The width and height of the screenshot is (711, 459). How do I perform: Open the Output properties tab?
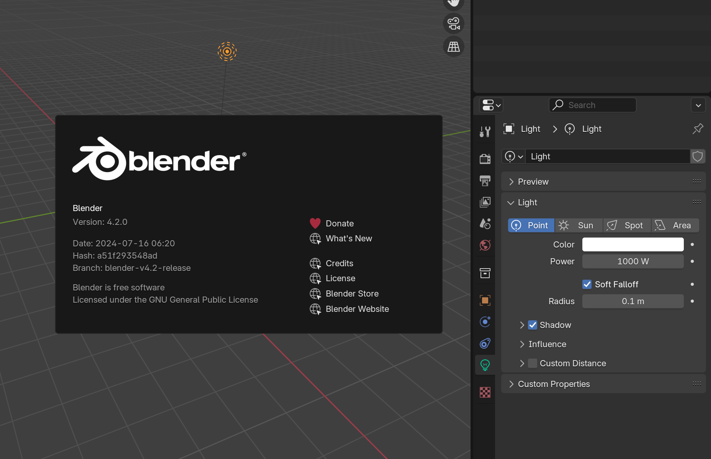(x=485, y=180)
